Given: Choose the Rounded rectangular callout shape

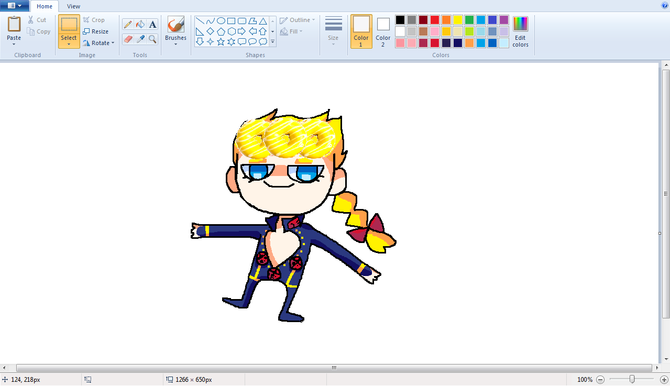Looking at the screenshot, I should click(x=242, y=41).
